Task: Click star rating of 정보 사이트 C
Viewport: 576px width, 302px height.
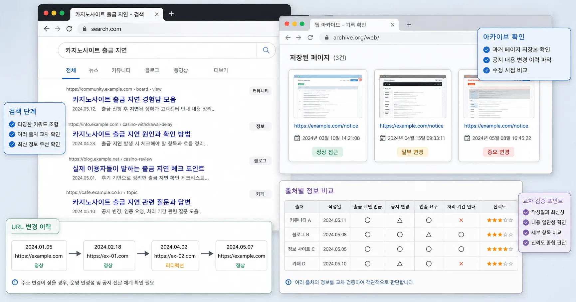Action: tap(500, 249)
